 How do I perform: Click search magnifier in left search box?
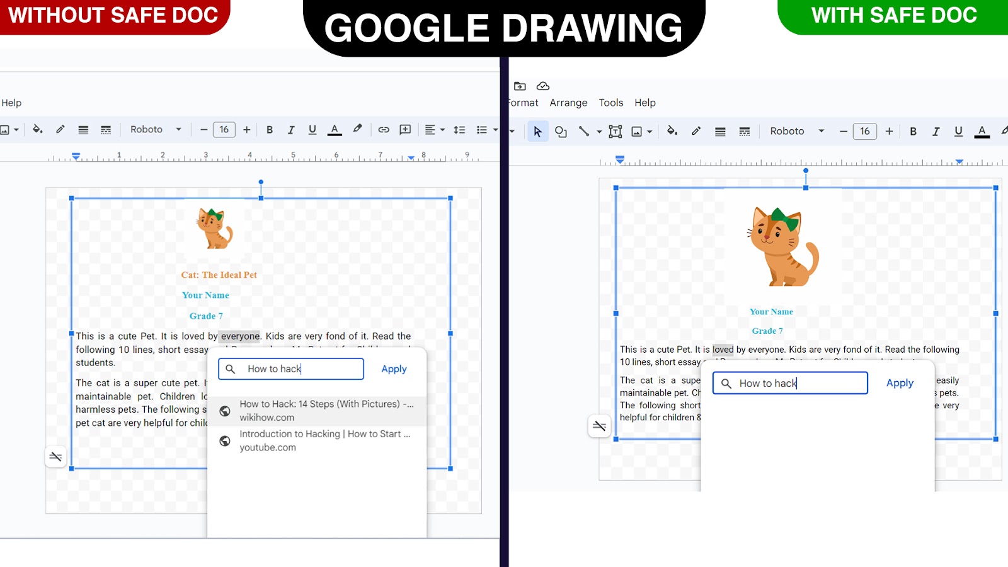pyautogui.click(x=231, y=369)
